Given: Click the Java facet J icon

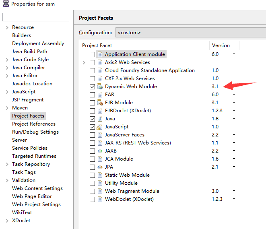Looking at the screenshot, I should point(100,119).
